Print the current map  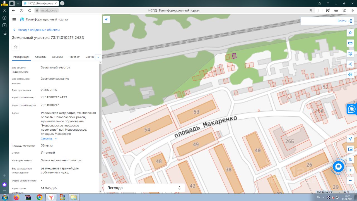350,75
